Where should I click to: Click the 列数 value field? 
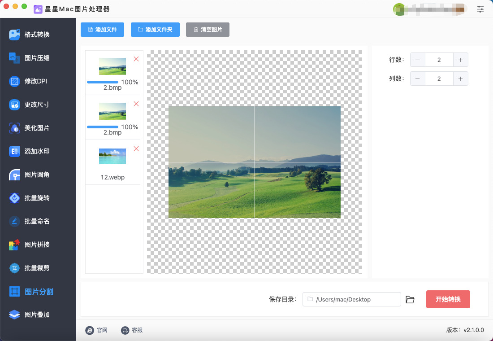(x=439, y=79)
